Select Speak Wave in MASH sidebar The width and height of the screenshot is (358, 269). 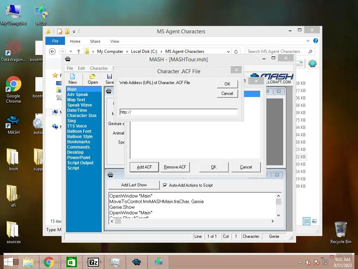pos(79,105)
